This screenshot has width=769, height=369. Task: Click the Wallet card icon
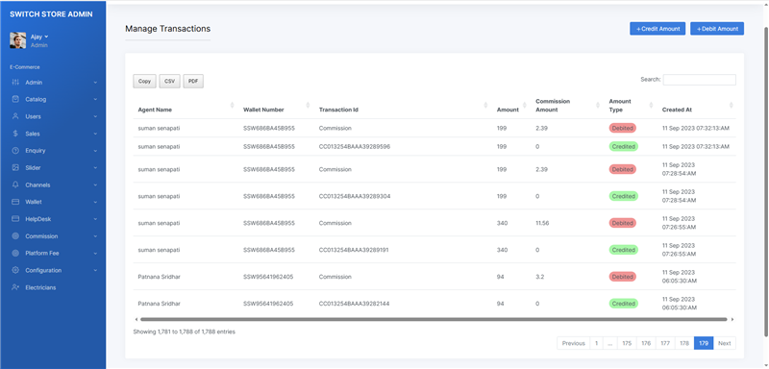[15, 202]
